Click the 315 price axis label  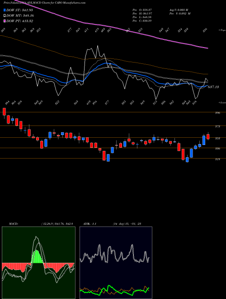[217, 159]
